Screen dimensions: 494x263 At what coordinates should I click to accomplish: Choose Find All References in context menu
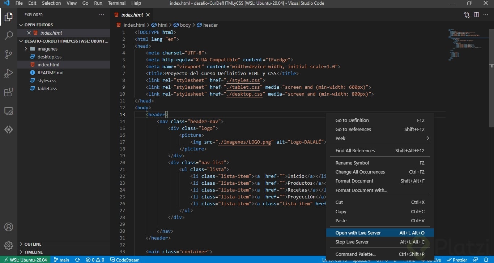coord(380,150)
